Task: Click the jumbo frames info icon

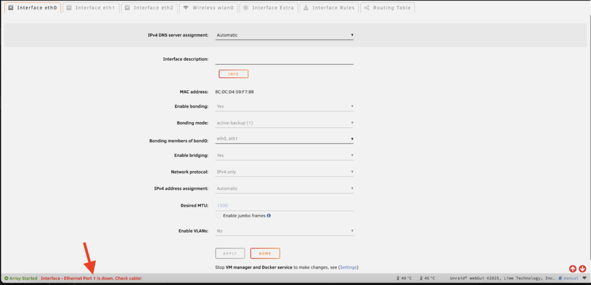Action: [269, 216]
